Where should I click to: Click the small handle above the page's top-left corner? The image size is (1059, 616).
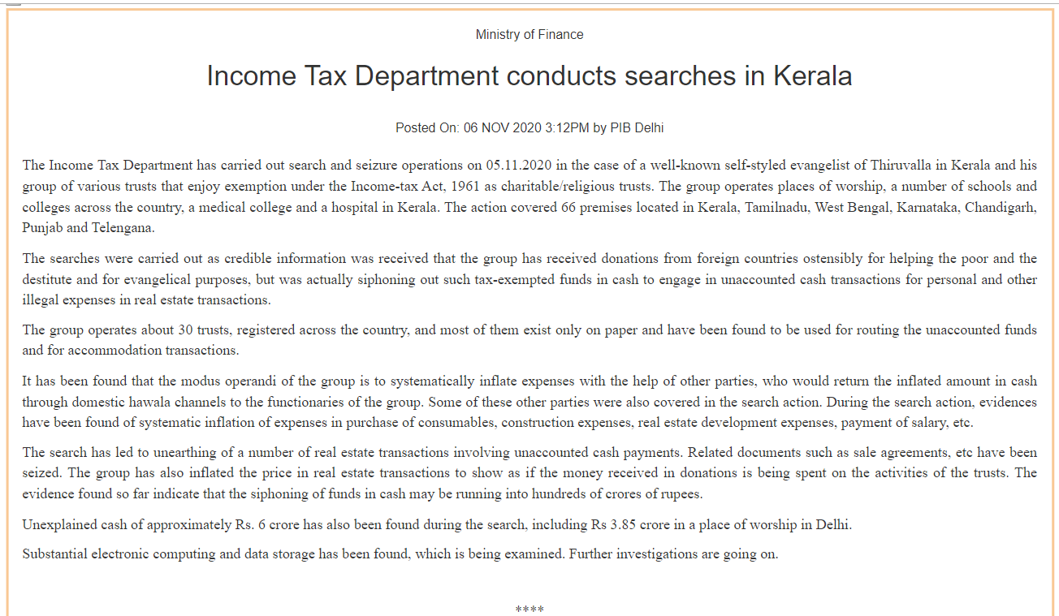(x=14, y=4)
